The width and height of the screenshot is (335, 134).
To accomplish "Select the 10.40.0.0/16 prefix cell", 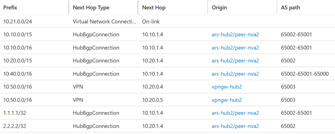I will (x=18, y=74).
